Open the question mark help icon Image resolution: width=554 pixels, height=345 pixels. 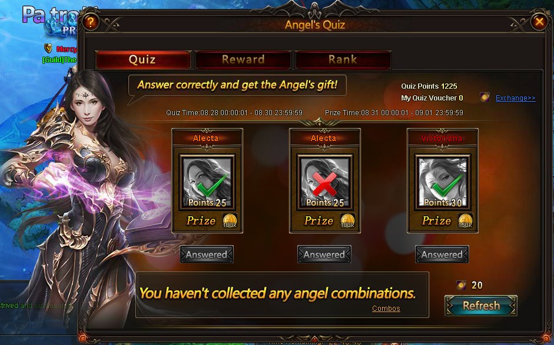pos(91,22)
